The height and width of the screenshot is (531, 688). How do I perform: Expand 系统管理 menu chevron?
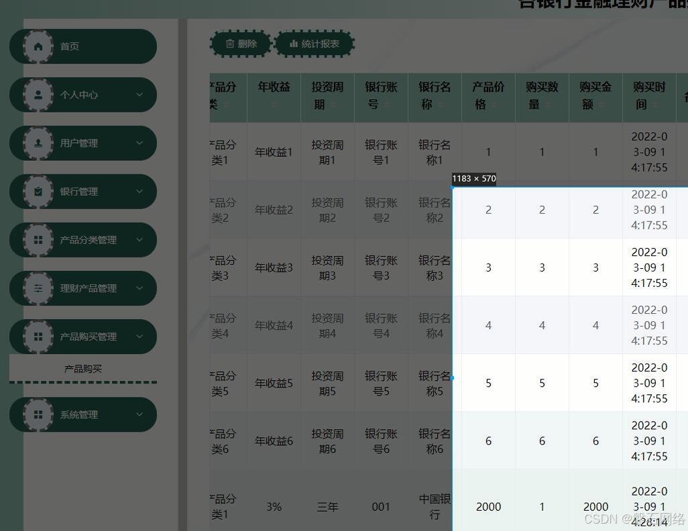point(139,415)
